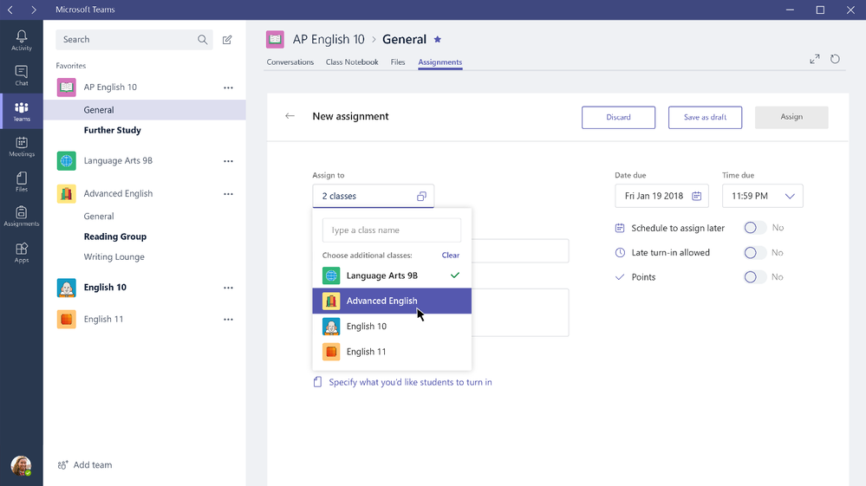Select the Teams icon in sidebar
866x486 pixels.
point(22,111)
